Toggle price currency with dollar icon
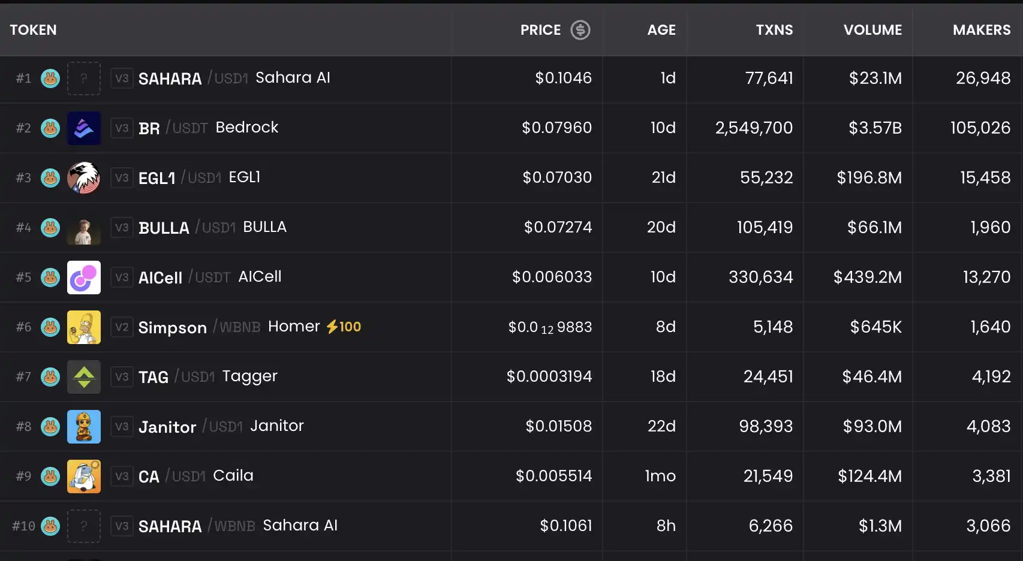This screenshot has width=1023, height=561. click(x=580, y=30)
